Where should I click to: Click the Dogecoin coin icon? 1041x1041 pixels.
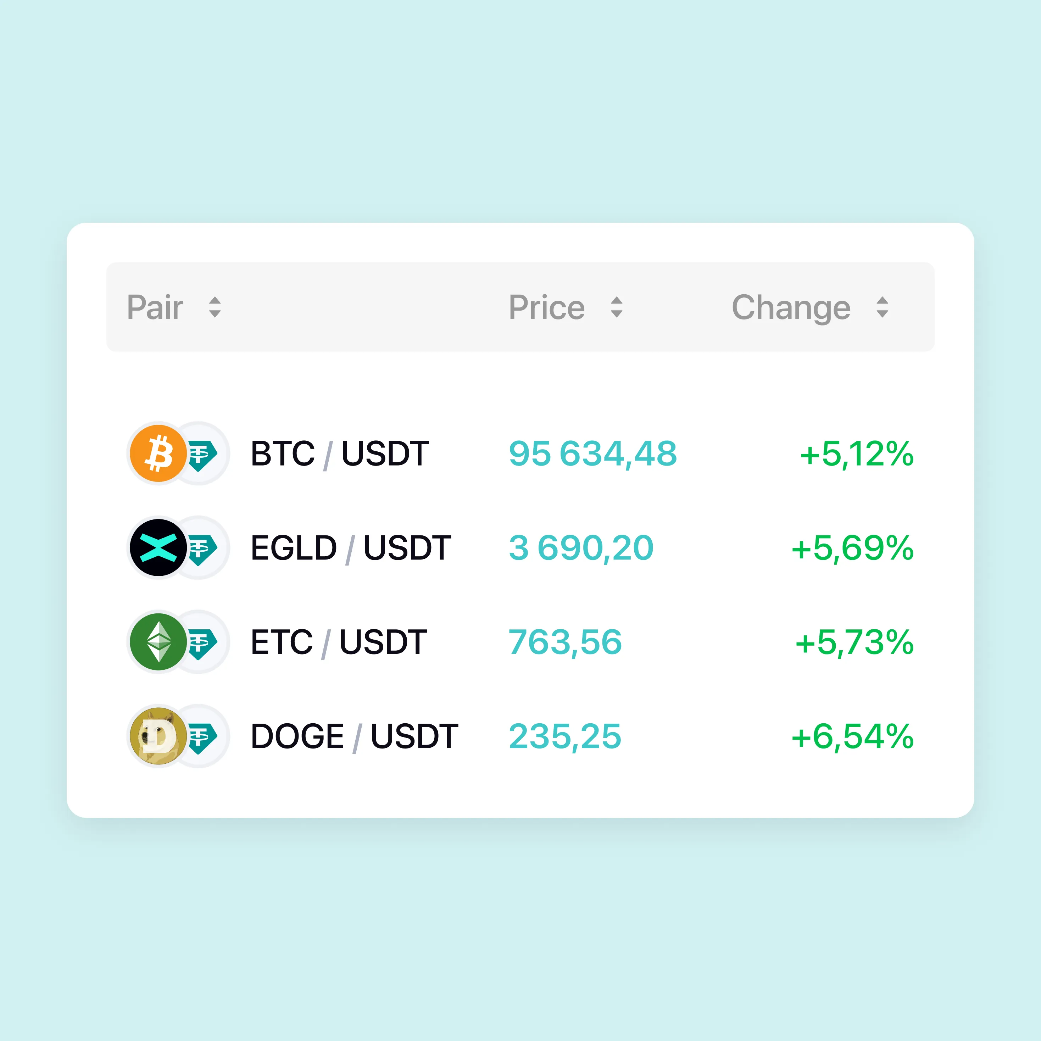[x=158, y=736]
